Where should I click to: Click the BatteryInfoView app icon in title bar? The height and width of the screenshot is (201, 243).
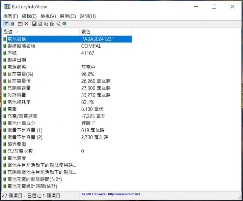pos(7,7)
